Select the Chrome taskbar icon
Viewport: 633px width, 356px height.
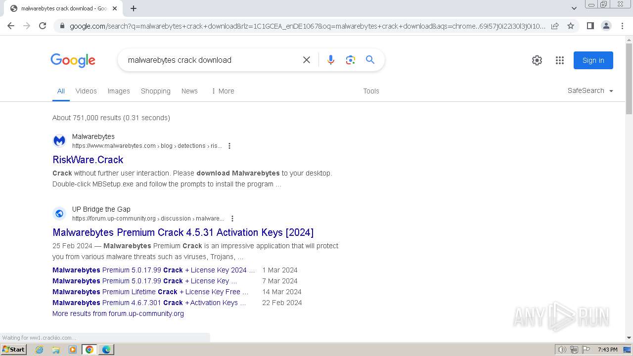coord(90,350)
